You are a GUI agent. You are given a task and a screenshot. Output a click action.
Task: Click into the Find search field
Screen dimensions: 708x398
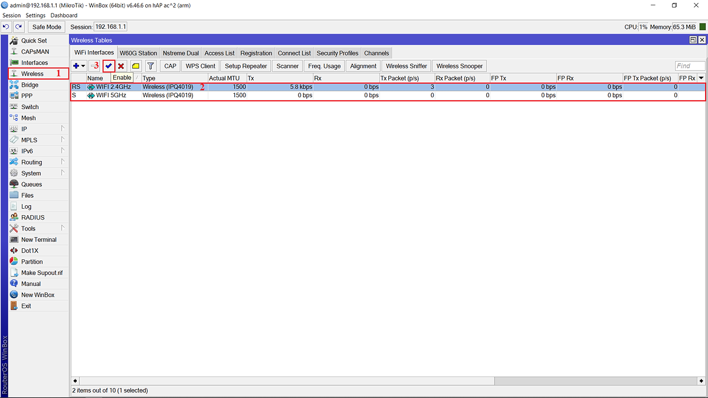pos(690,66)
